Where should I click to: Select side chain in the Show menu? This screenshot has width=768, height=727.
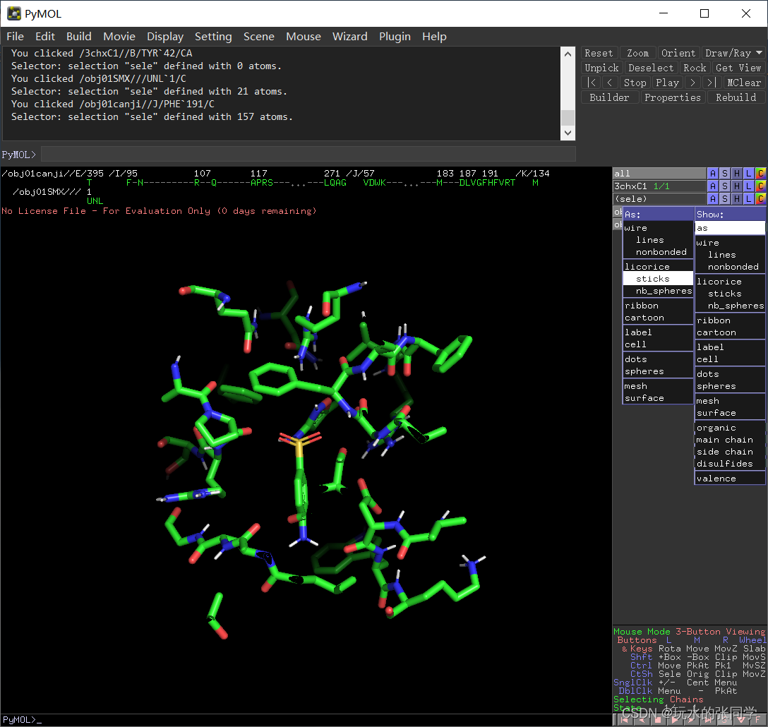pos(730,452)
